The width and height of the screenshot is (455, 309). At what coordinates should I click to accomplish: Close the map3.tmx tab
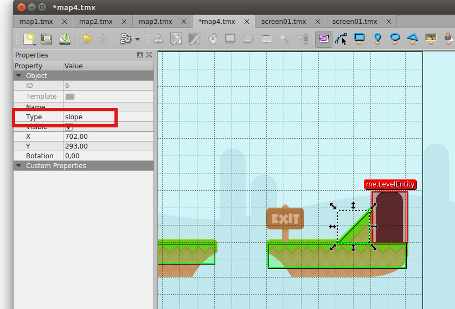(x=184, y=22)
